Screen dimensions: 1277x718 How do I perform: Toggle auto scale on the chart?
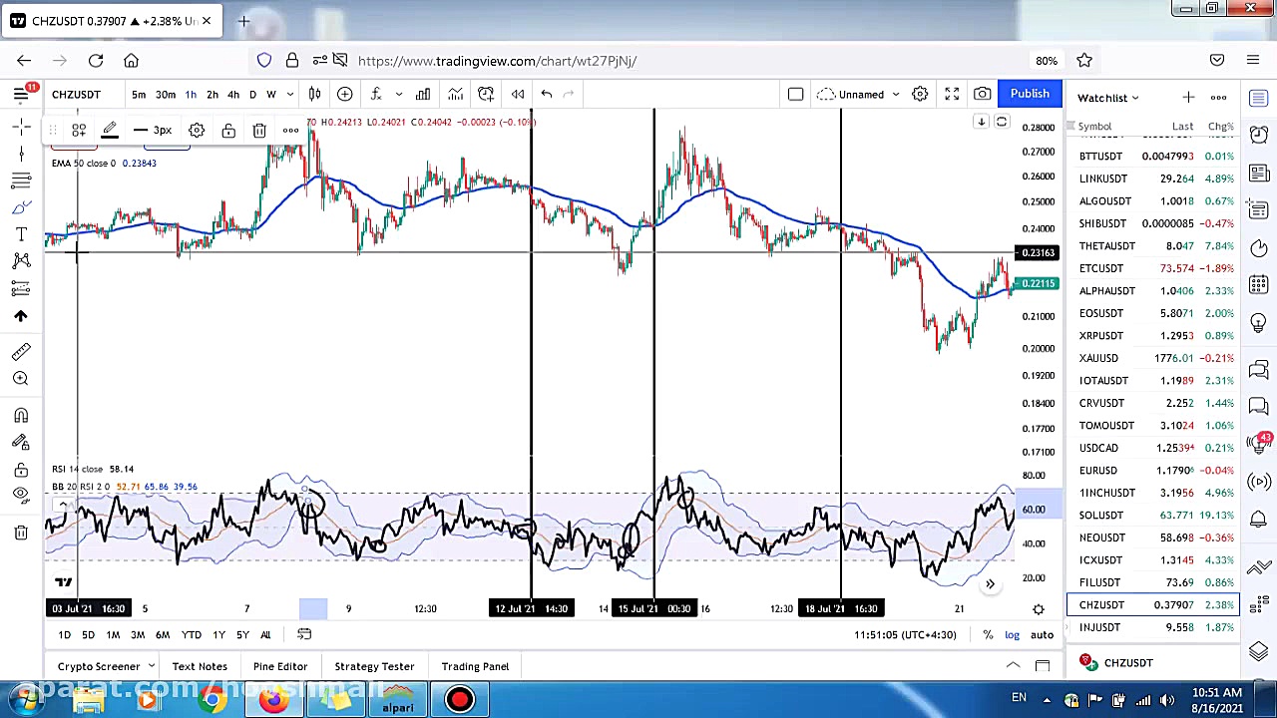coord(1042,635)
